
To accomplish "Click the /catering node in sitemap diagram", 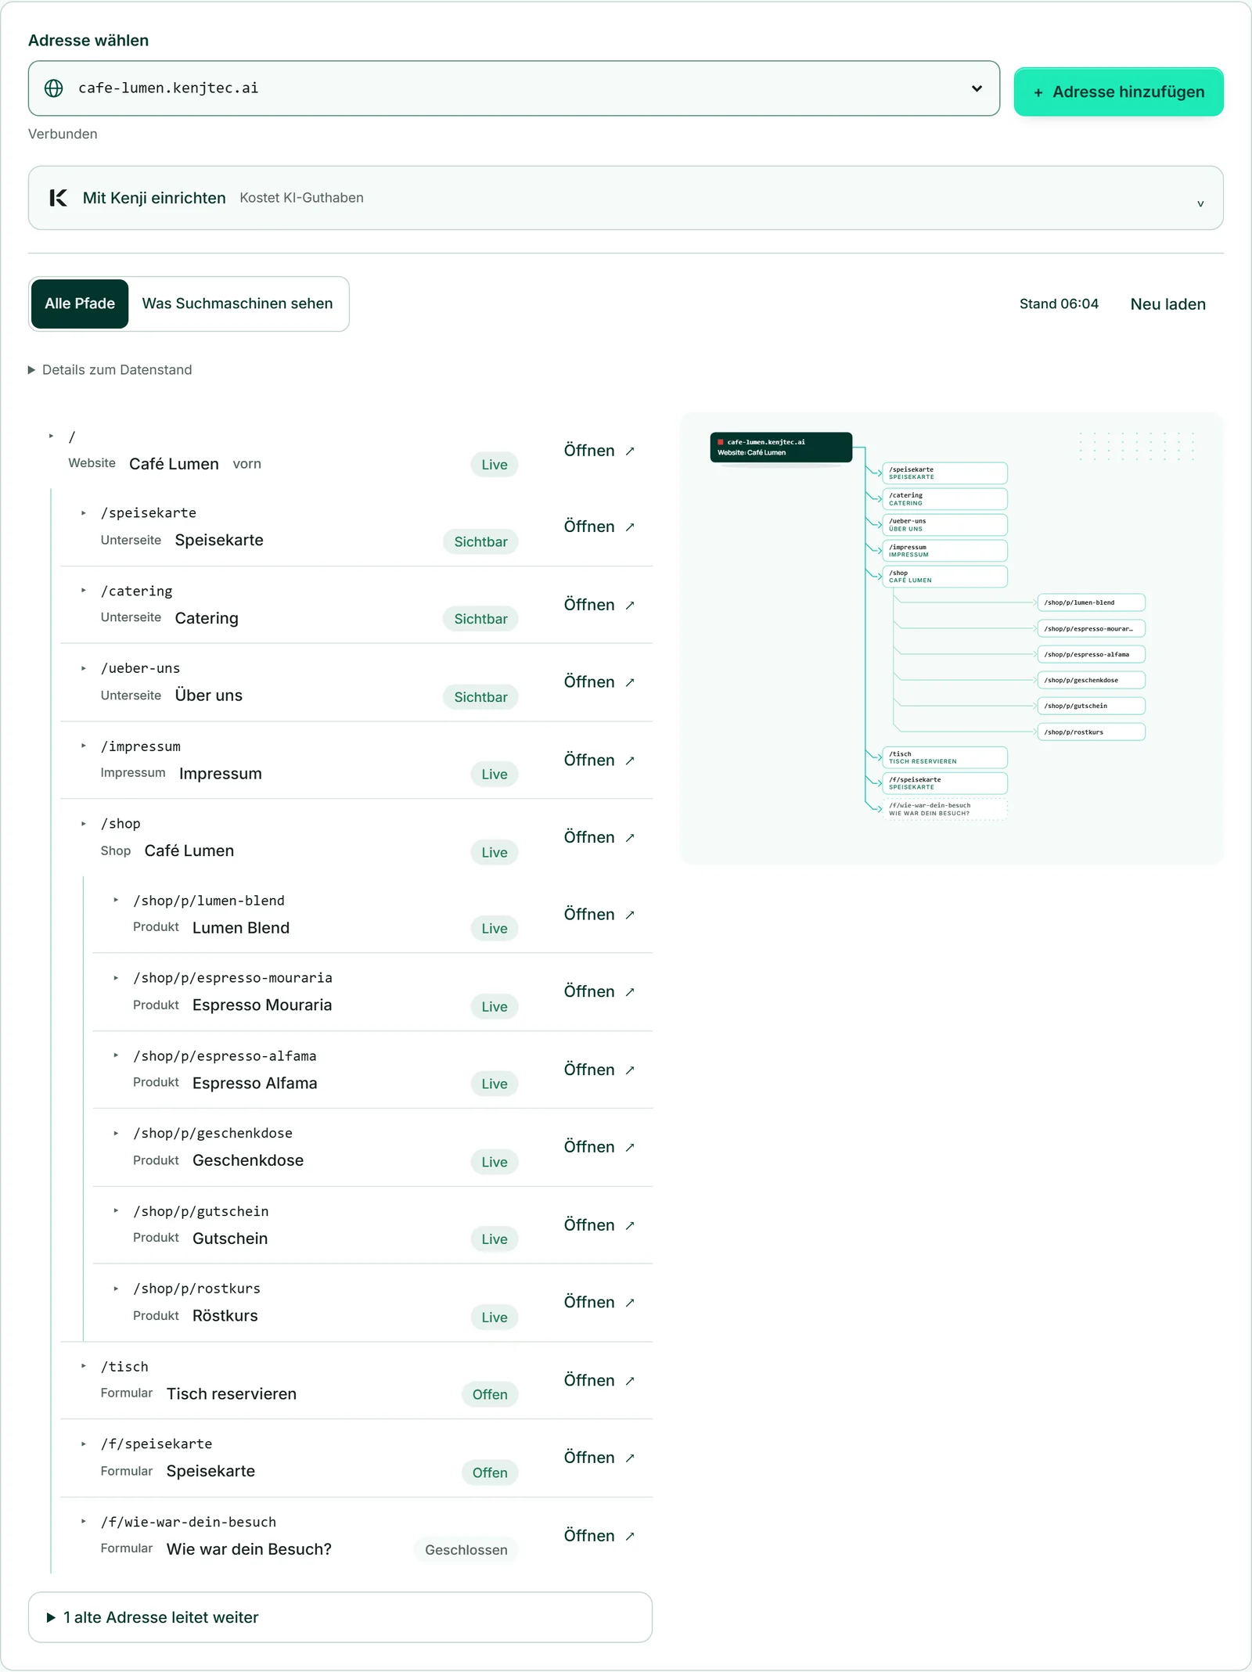I will 944,499.
